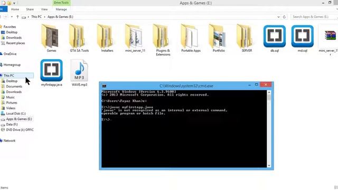This screenshot has width=338, height=190.
Task: Open the Portable Apps folder
Action: point(191,38)
